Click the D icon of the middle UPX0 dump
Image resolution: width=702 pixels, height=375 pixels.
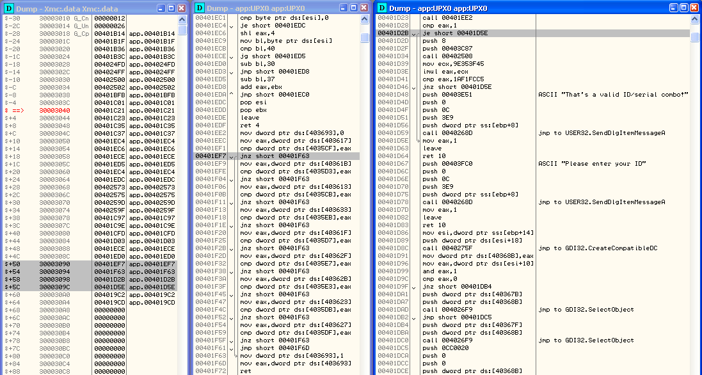pos(200,8)
